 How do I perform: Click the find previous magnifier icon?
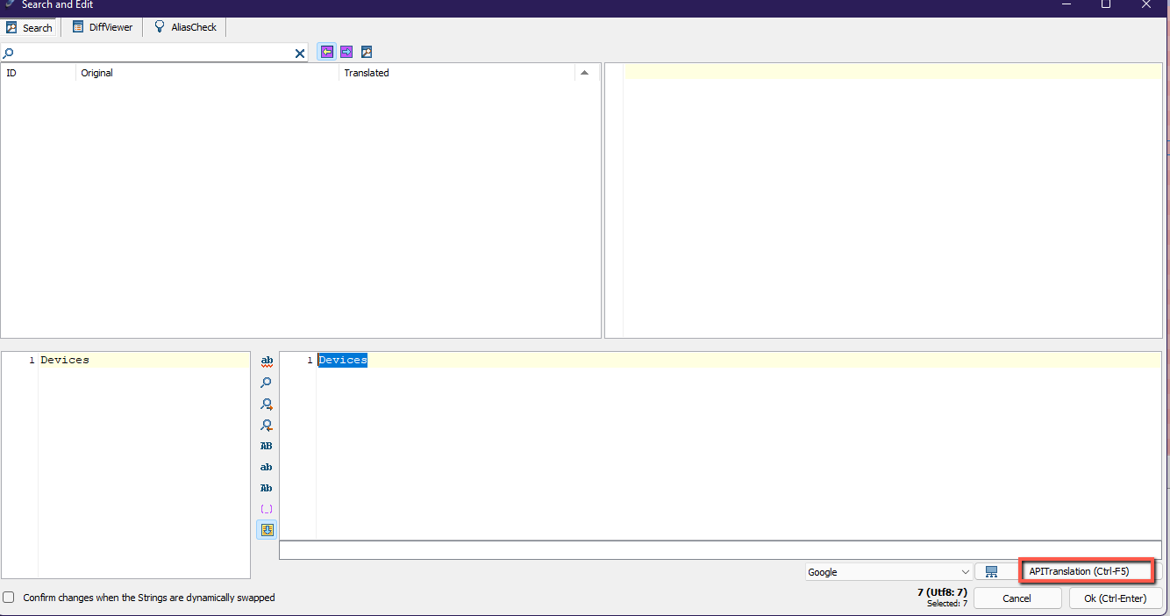click(x=267, y=426)
